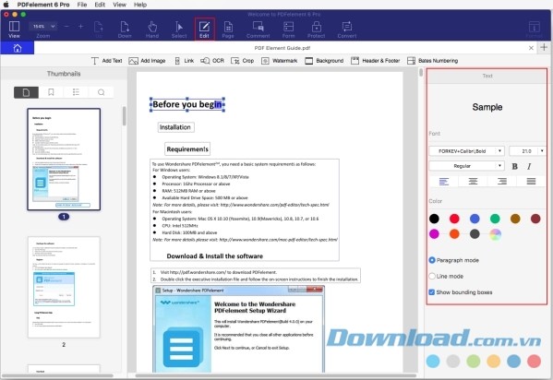Toggle the Format panel icon
Viewport: 553px width, 380px height.
[535, 29]
